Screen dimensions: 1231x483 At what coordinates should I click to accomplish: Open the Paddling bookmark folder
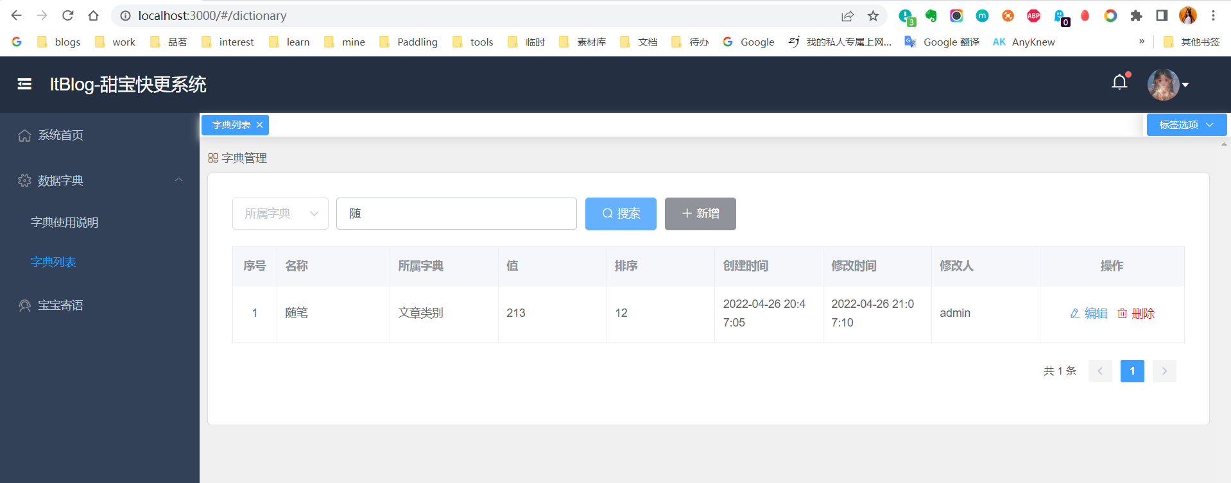click(409, 42)
